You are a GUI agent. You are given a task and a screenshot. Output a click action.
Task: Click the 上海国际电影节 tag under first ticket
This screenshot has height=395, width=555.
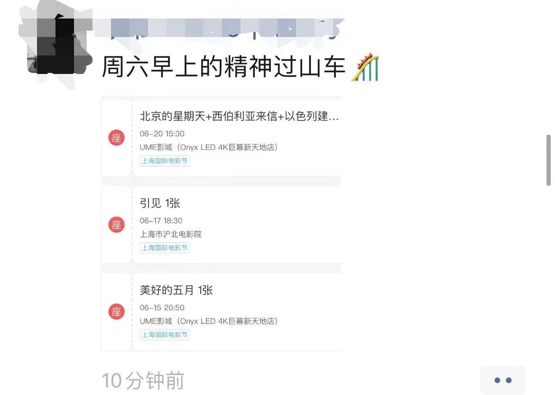click(165, 161)
